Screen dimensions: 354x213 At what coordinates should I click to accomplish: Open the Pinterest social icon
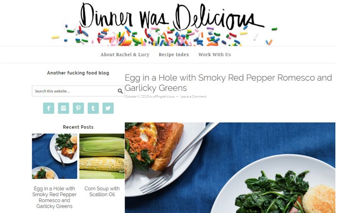[78, 108]
